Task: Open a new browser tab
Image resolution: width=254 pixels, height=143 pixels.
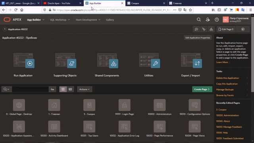Action: pyautogui.click(x=212, y=3)
